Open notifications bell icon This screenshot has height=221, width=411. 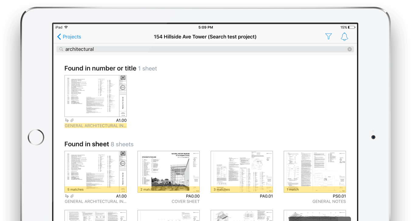(x=344, y=37)
